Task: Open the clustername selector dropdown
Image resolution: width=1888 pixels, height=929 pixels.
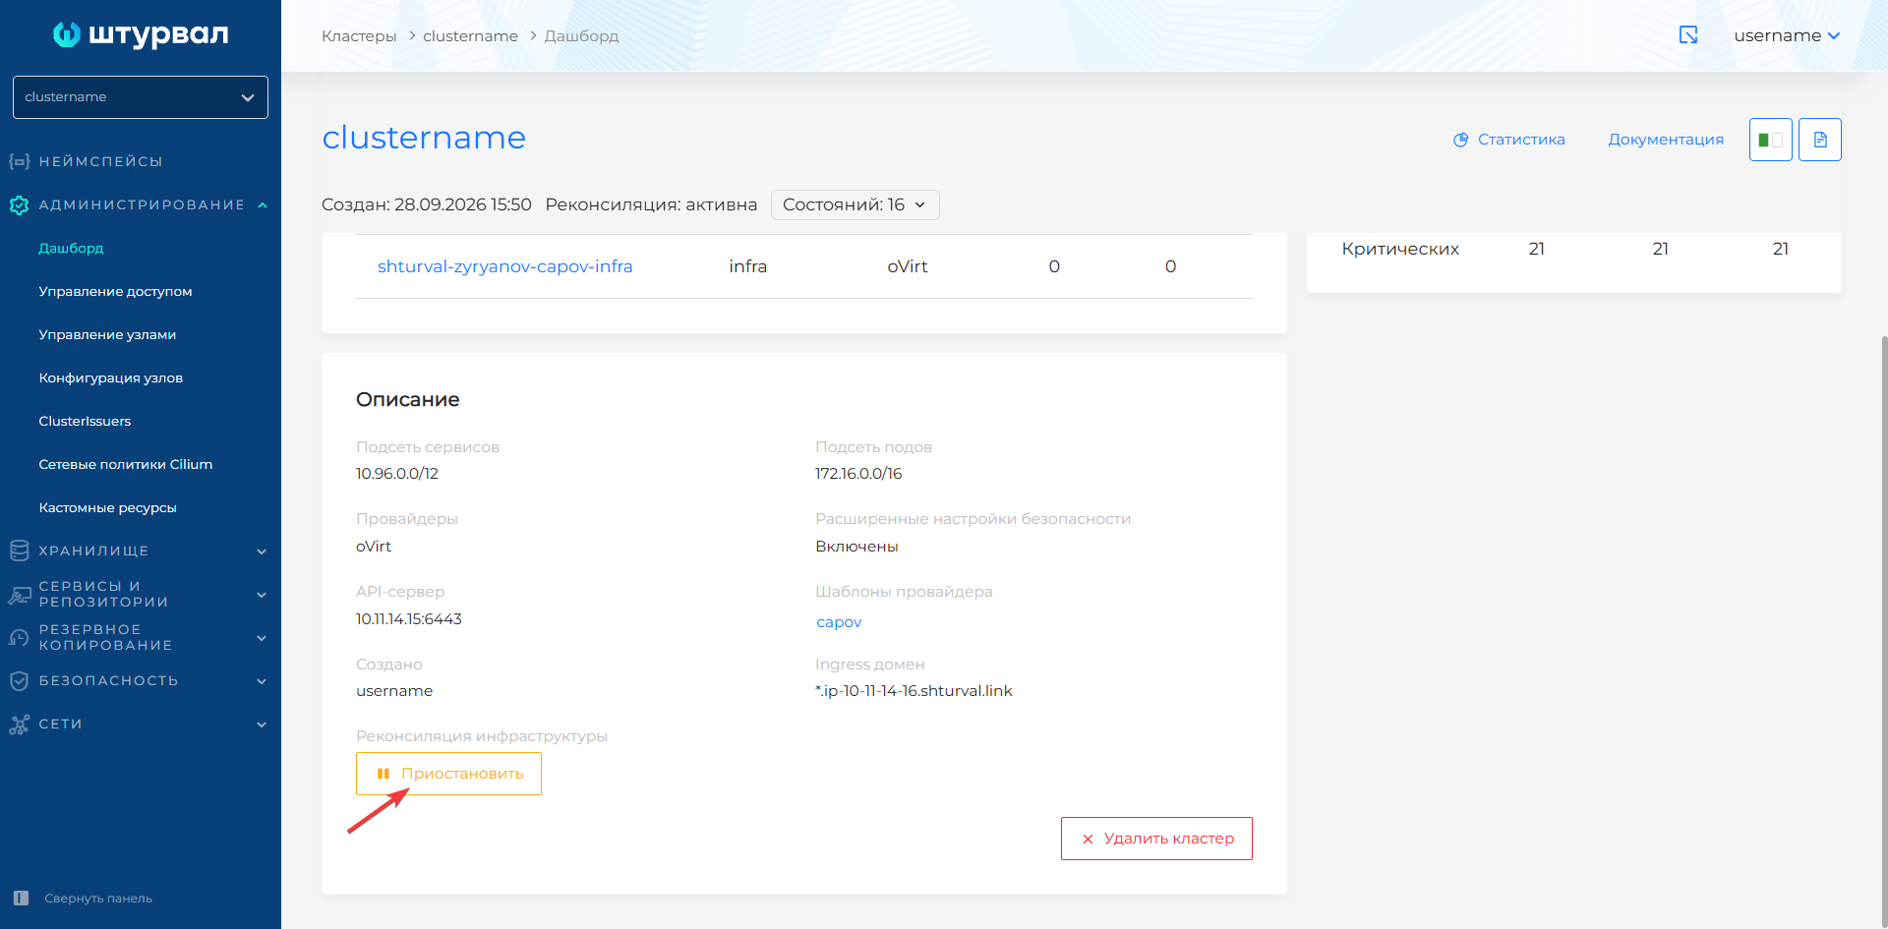Action: point(141,97)
